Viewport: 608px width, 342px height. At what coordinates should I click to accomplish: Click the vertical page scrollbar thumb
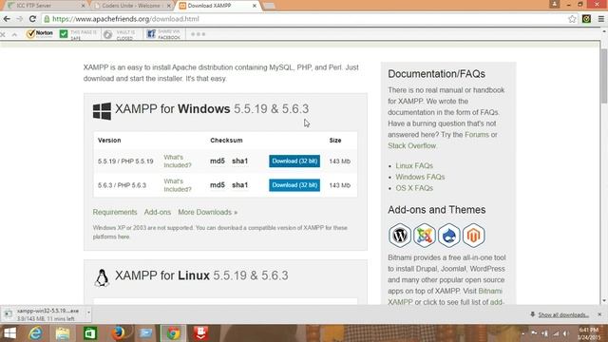point(604,76)
